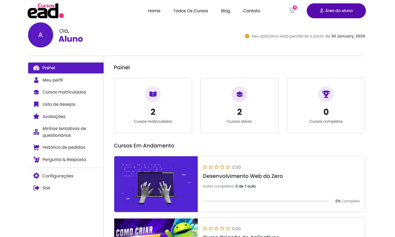Screen dimensions: 395x237
Task: Open Histórico de pedidos in sidebar
Action: click(x=64, y=147)
